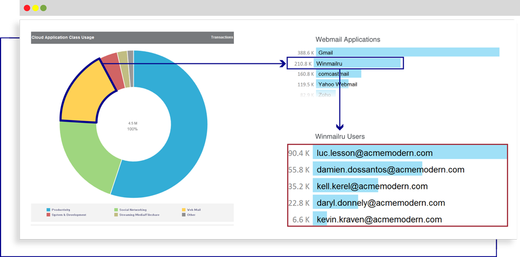Click the green maximize window button

[x=44, y=8]
